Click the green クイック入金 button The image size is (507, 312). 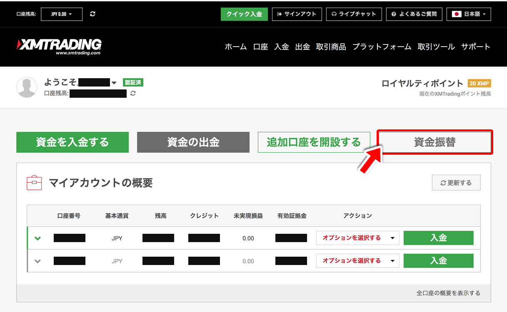[244, 14]
